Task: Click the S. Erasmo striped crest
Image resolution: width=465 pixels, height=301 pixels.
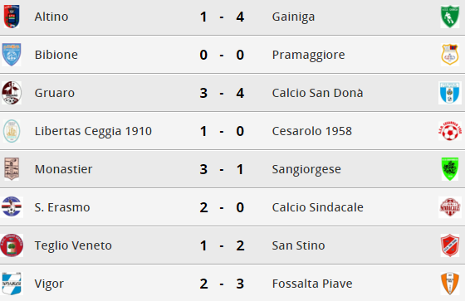Action: point(12,207)
